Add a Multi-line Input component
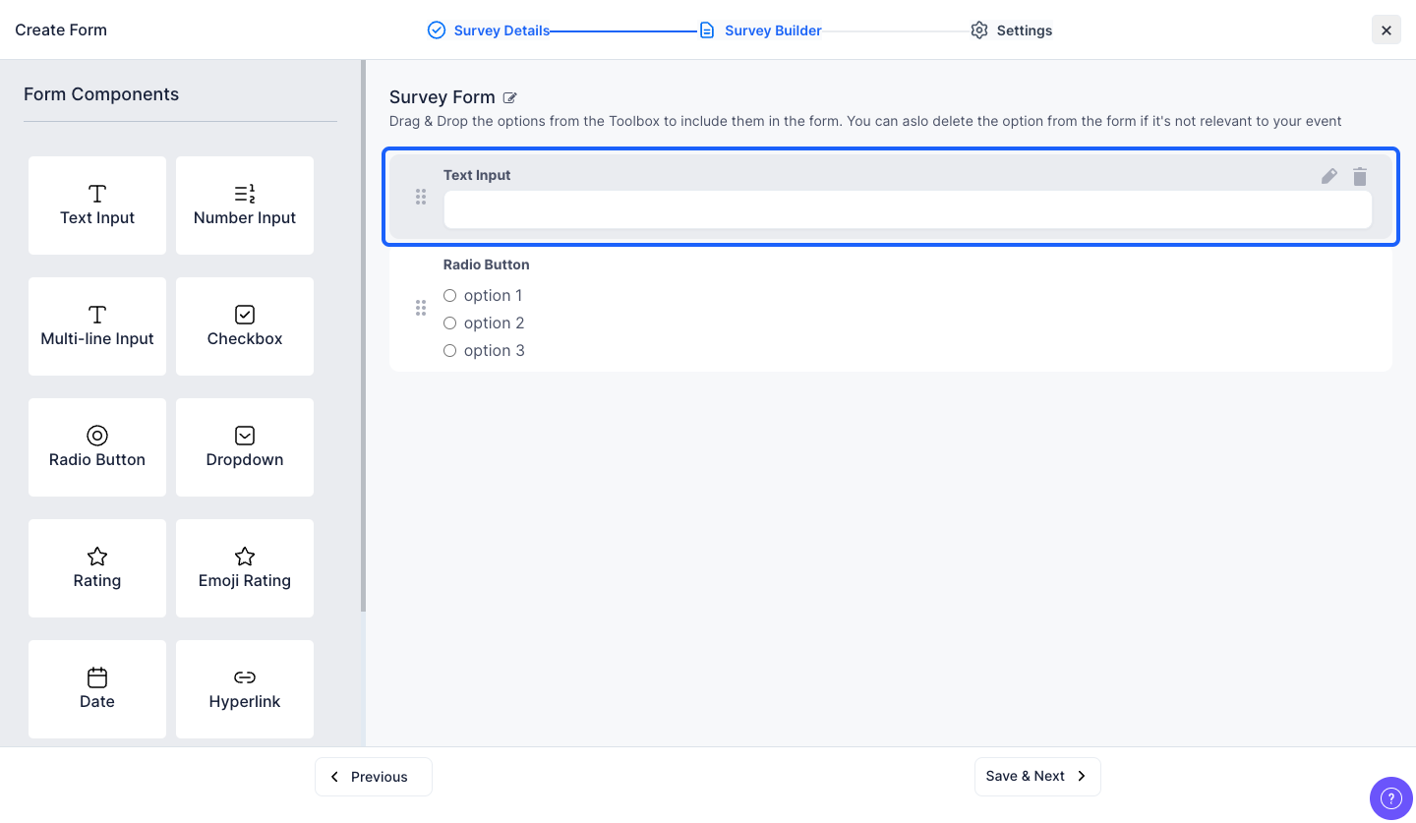 click(97, 326)
